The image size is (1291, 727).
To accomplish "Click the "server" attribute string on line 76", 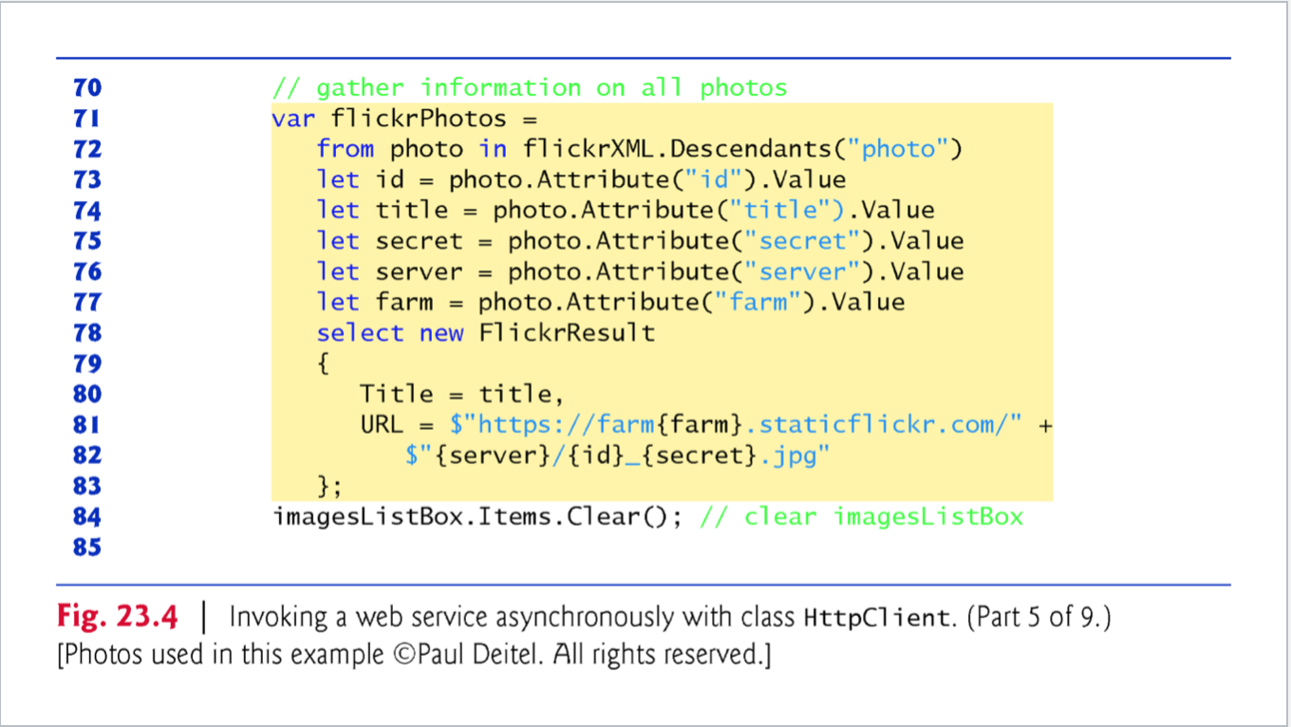I will pyautogui.click(x=805, y=271).
